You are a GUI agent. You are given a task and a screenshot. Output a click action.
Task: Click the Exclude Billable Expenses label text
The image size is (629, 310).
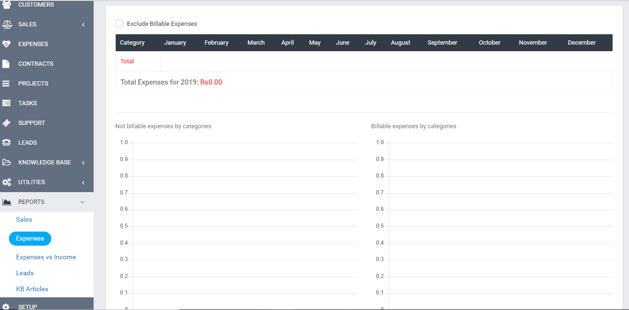point(162,24)
